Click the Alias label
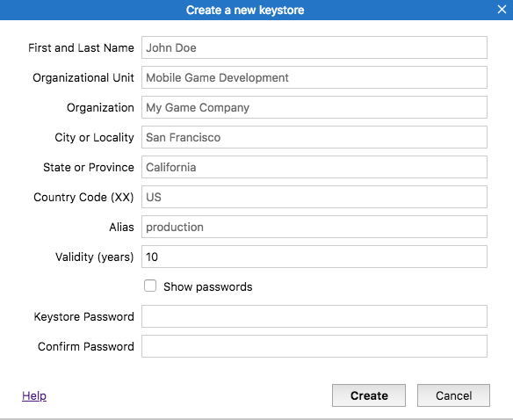The image size is (513, 420). 121,228
